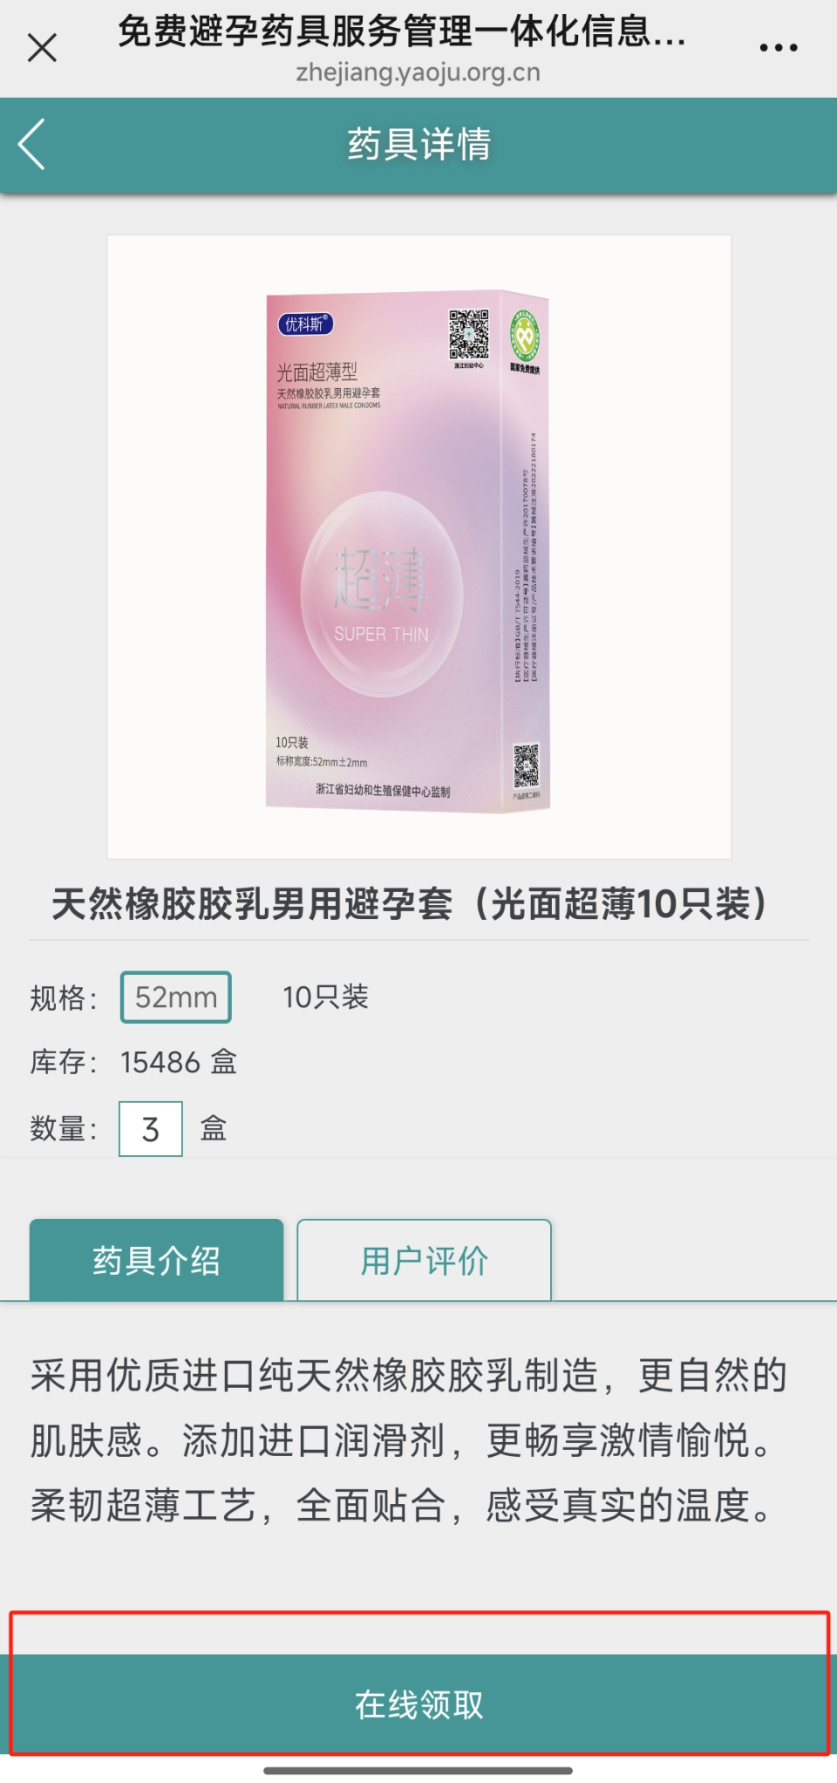Tap the green certification badge on box
The width and height of the screenshot is (837, 1783).
pyautogui.click(x=525, y=336)
